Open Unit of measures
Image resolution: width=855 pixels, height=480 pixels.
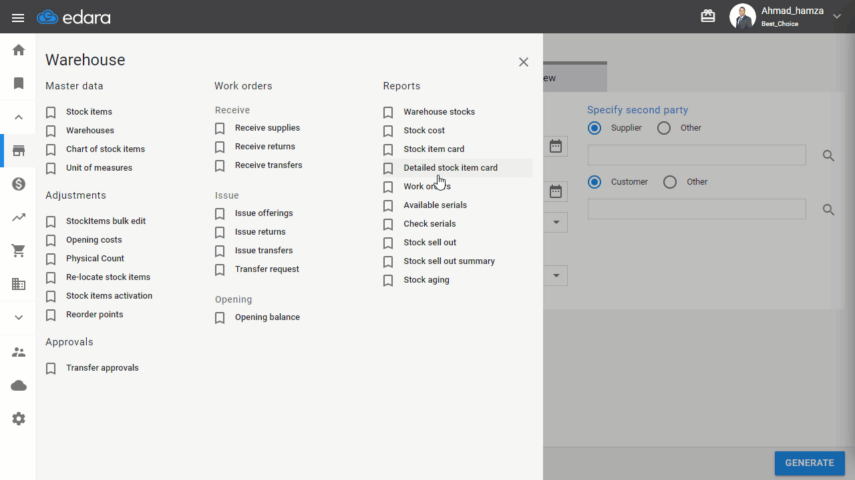pyautogui.click(x=99, y=168)
